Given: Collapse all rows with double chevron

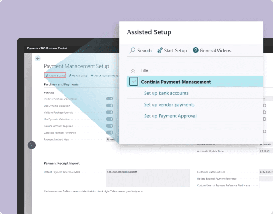Looking at the screenshot, I should pos(133,71).
